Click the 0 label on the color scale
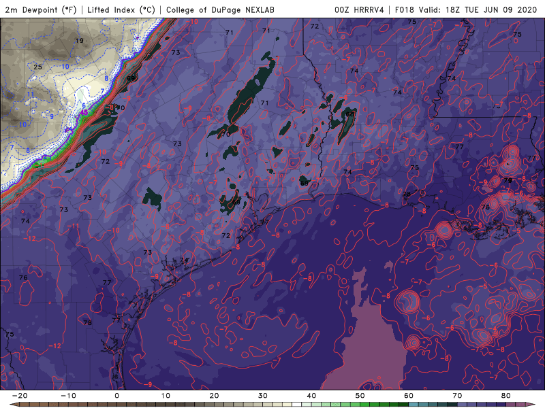545x408 pixels. [116, 396]
